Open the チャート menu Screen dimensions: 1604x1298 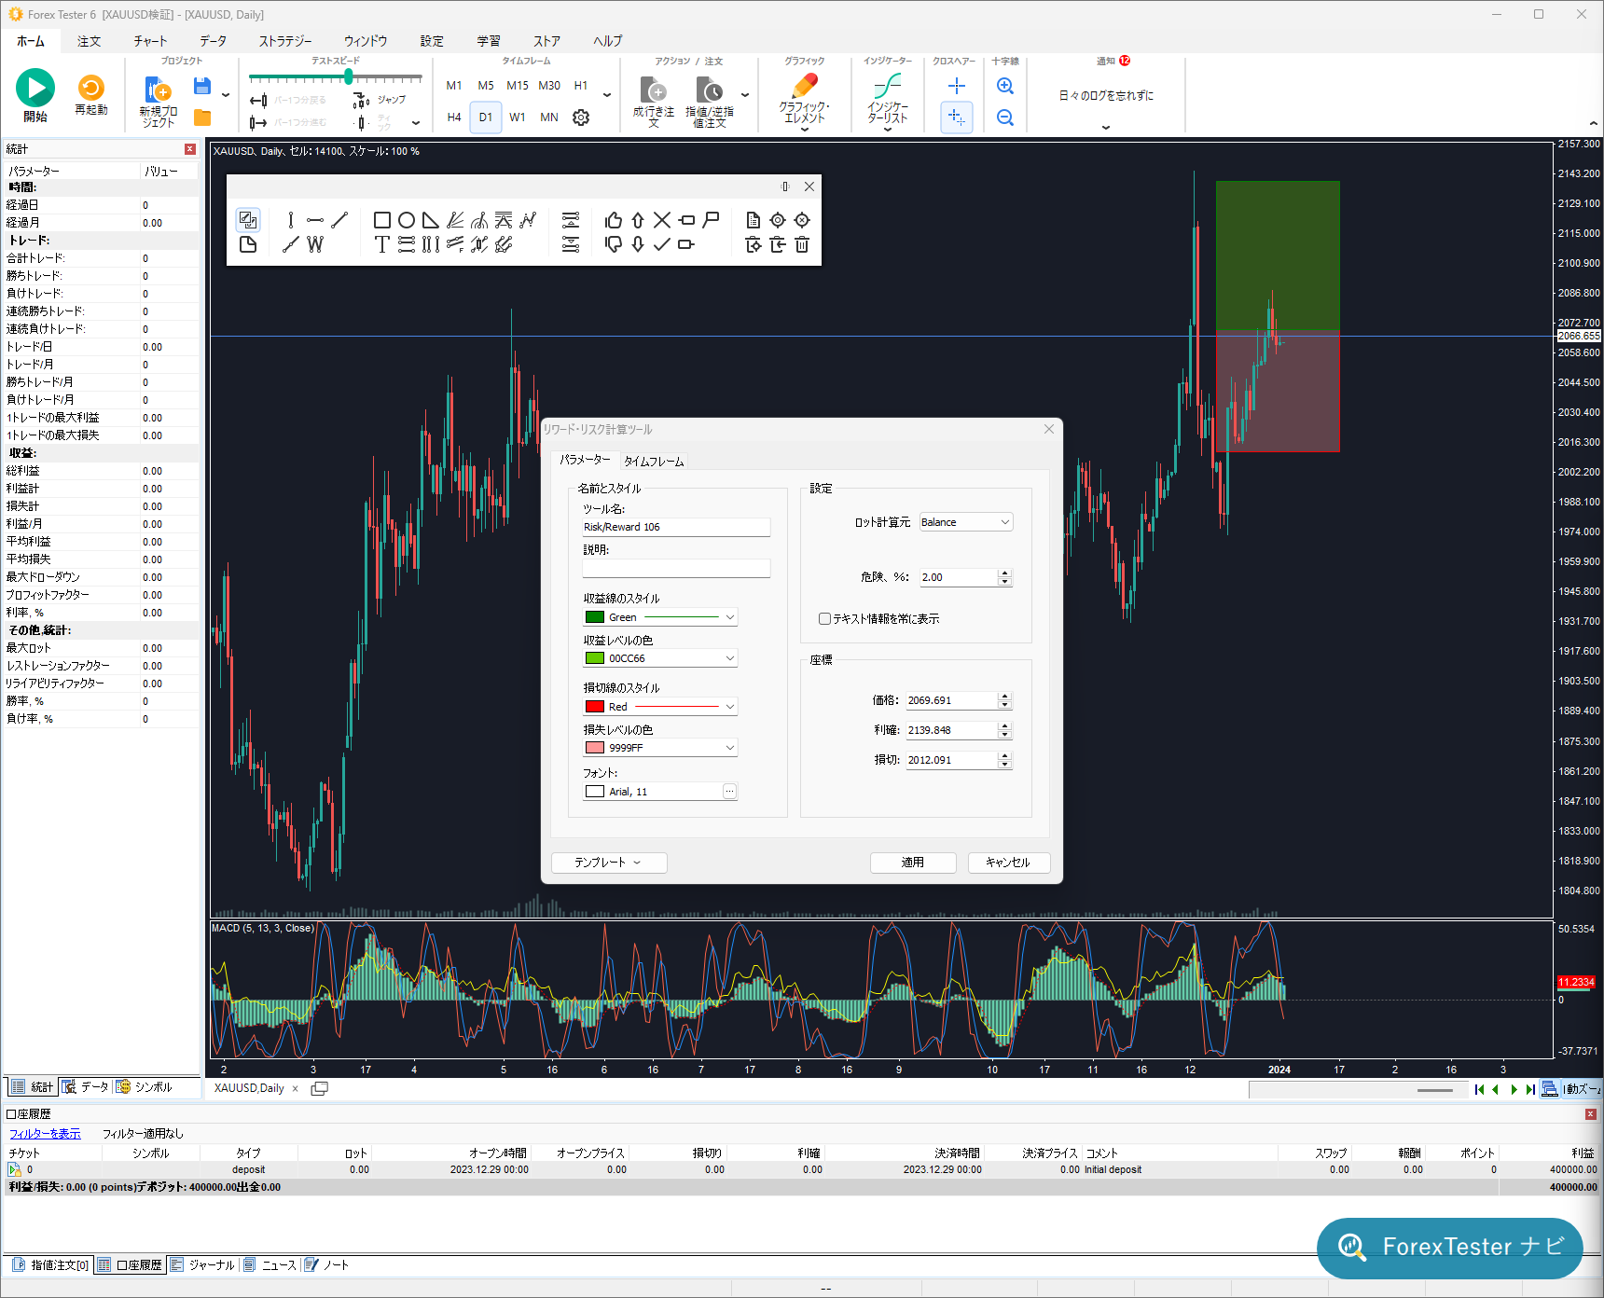pos(150,41)
